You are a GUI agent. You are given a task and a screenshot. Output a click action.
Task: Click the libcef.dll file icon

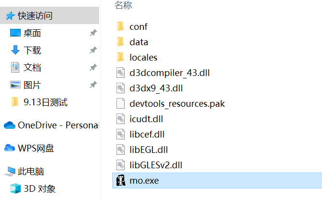pos(120,134)
